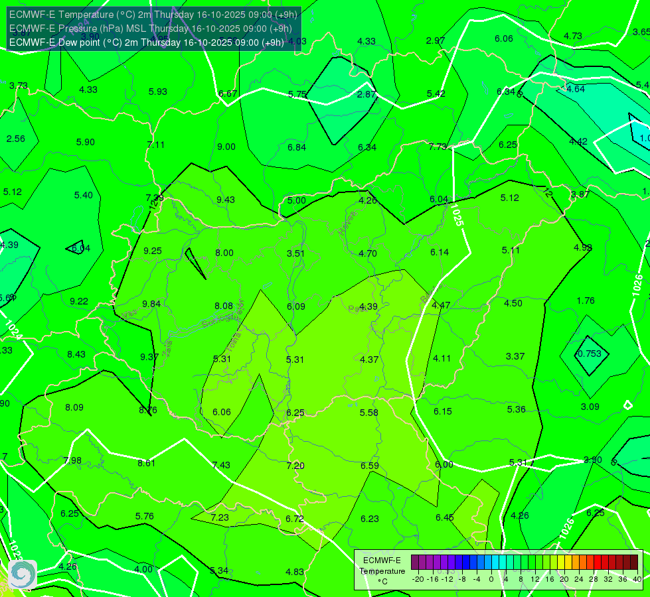This screenshot has height=597, width=650.
Task: Select the ECMWF-E Temperature 2m layer label
Action: click(x=153, y=15)
